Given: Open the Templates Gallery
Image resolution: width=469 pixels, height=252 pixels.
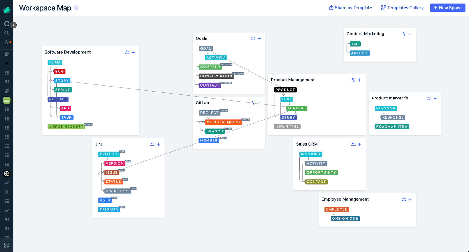Looking at the screenshot, I should pos(402,8).
